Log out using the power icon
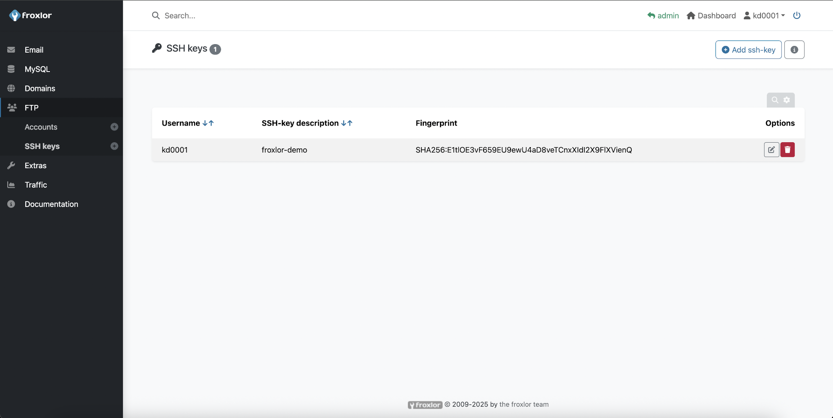This screenshot has height=418, width=833. [797, 15]
